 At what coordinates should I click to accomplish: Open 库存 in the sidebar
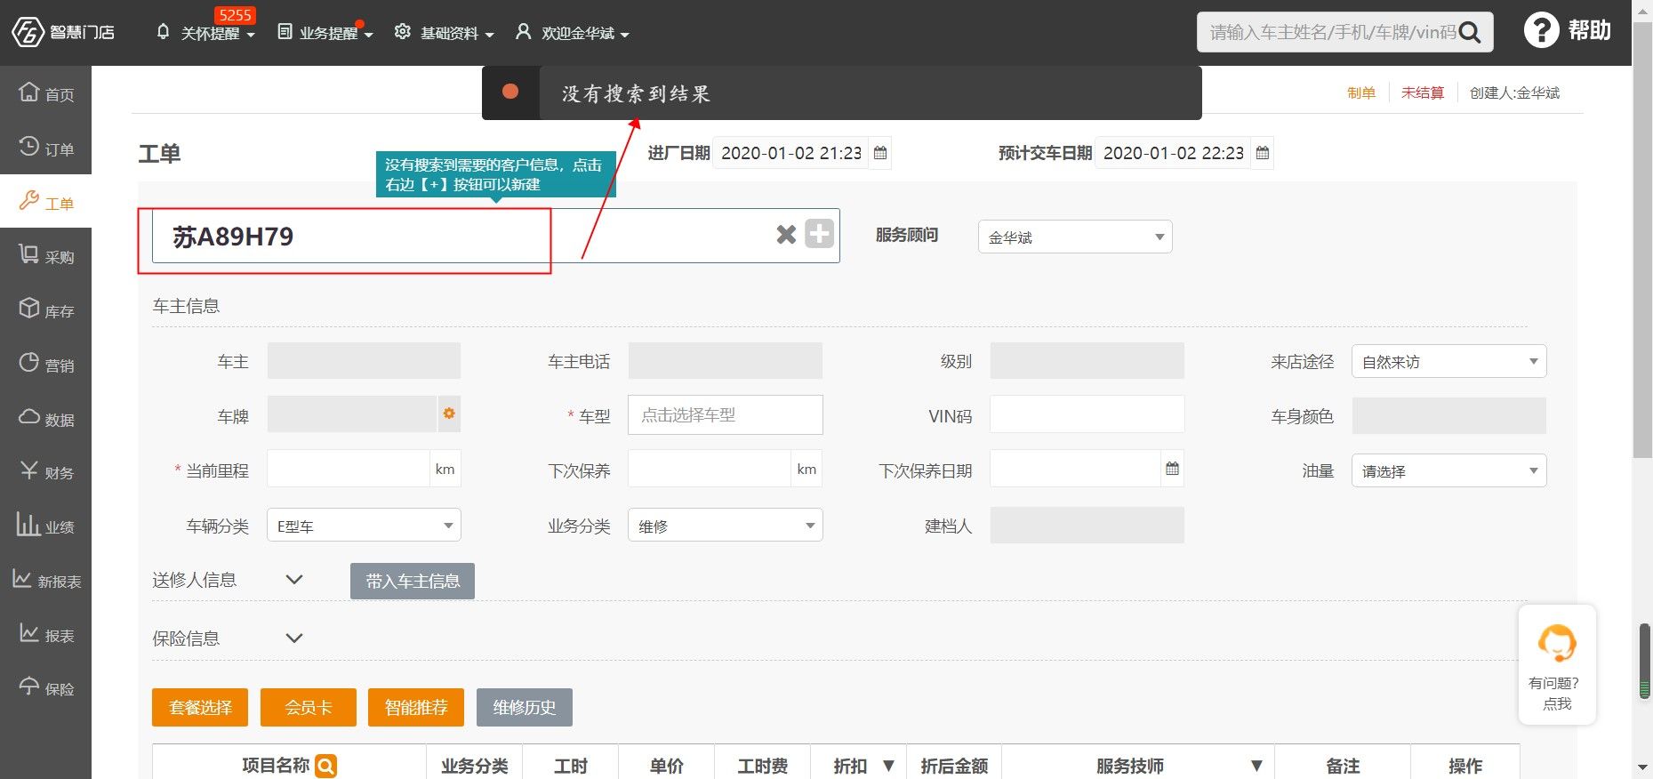coord(46,310)
